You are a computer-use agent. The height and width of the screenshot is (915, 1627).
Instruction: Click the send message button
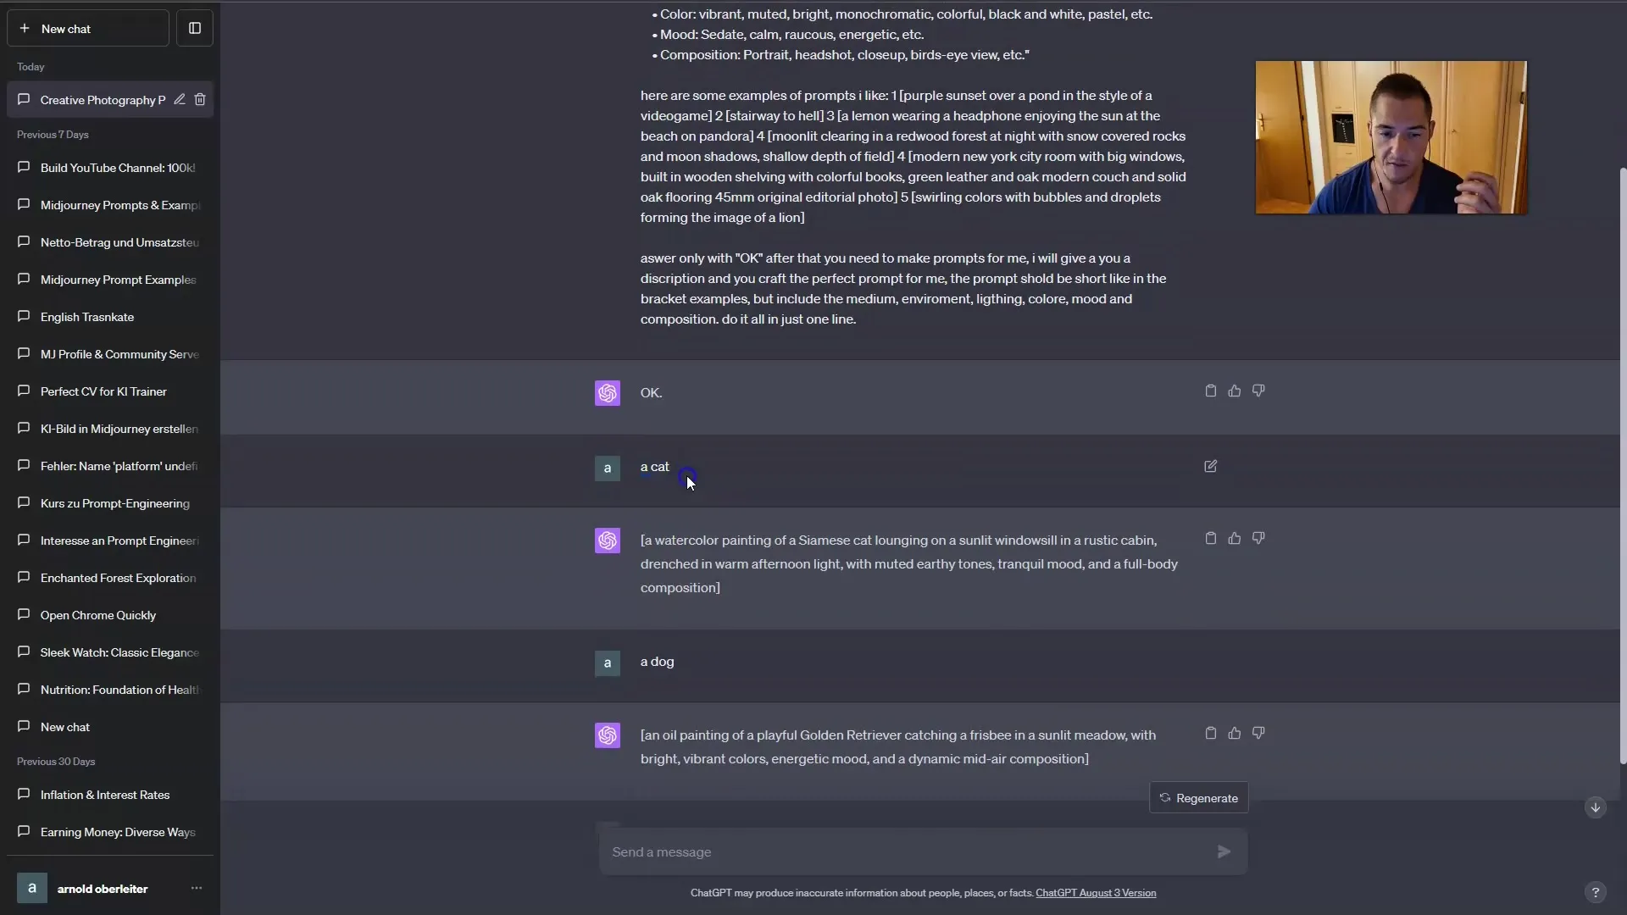pos(1223,851)
